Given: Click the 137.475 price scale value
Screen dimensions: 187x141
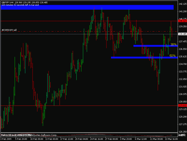Looking at the screenshot, I should pyautogui.click(x=183, y=41).
